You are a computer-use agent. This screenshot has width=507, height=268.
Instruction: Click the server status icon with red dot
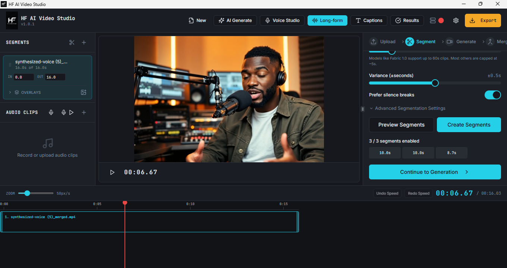(437, 20)
